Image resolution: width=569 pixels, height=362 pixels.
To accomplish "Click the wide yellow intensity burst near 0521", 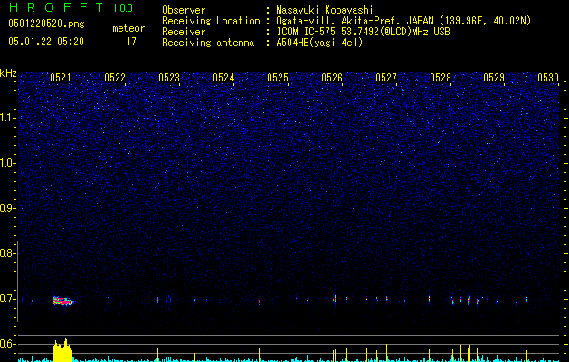I will tap(62, 350).
